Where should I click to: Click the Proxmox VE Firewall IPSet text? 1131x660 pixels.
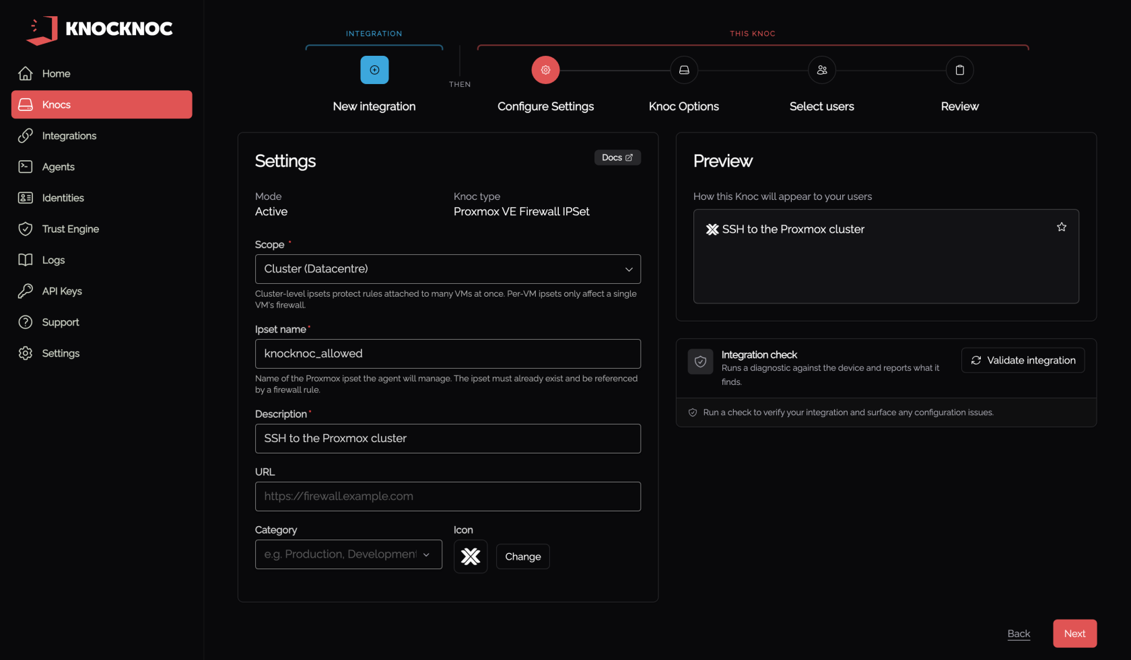[x=522, y=211]
